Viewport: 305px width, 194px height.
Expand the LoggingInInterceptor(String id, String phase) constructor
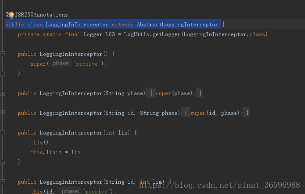[2, 113]
